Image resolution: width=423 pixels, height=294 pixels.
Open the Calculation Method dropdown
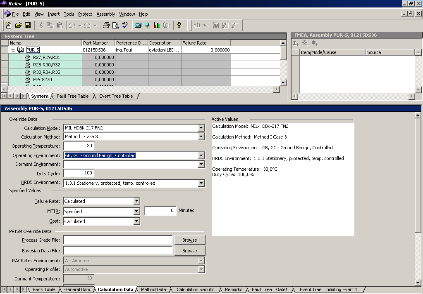(x=201, y=136)
